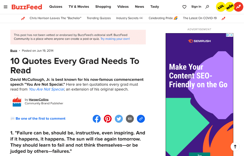The height and width of the screenshot is (156, 244).
Task: Close the Semrush advertisement
Action: (231, 35)
